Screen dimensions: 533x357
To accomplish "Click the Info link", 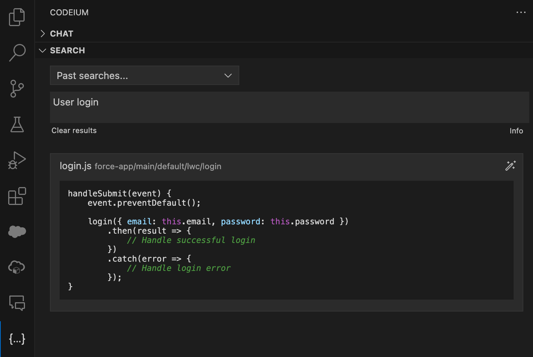I will point(516,131).
